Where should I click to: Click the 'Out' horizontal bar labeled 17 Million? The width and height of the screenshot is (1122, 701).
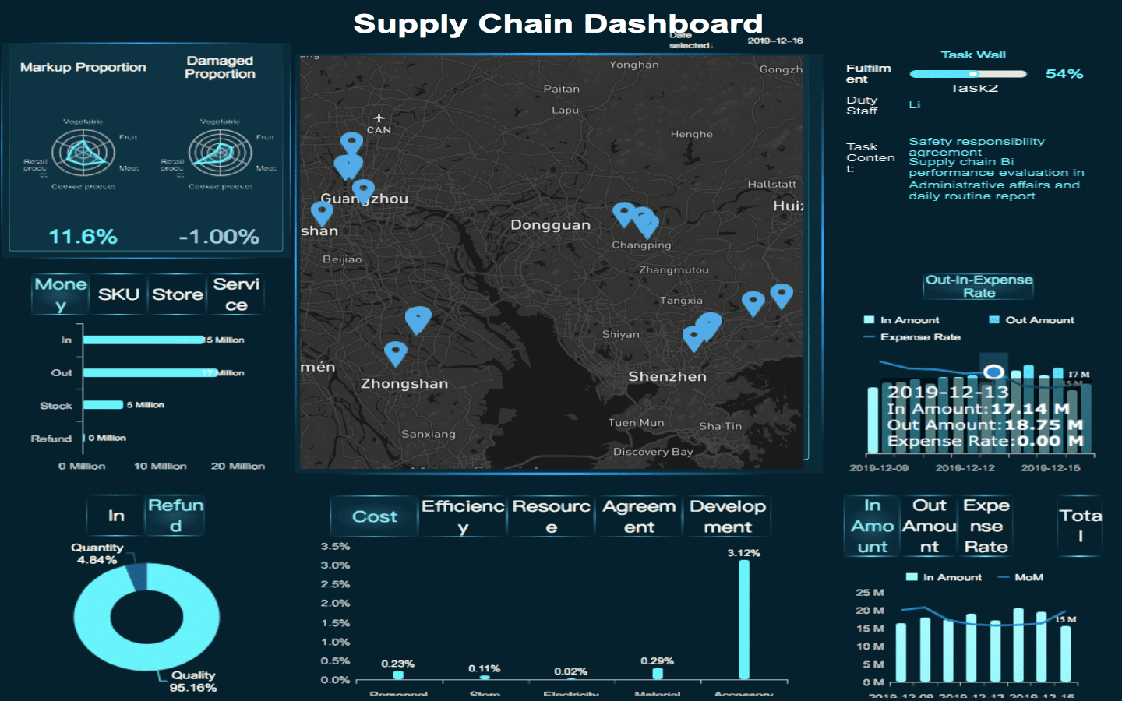[x=150, y=373]
